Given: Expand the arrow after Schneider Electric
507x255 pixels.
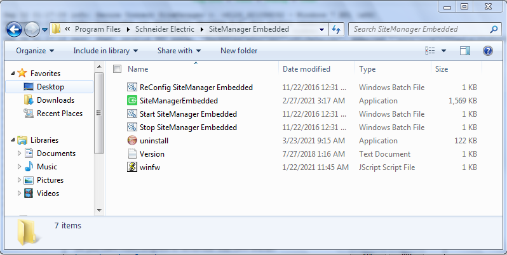Looking at the screenshot, I should pyautogui.click(x=202, y=29).
